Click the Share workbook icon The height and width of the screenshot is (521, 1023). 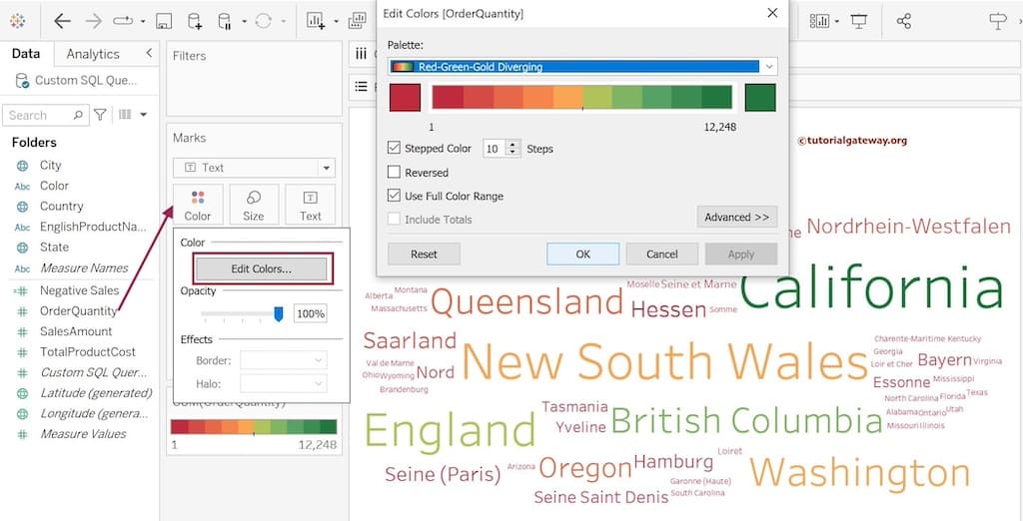[904, 21]
